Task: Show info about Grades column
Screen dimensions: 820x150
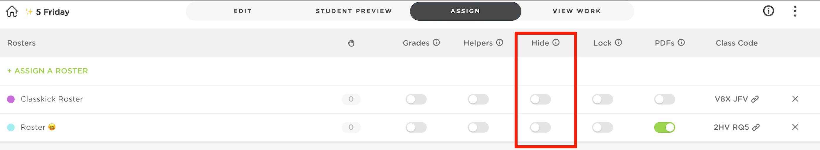Action: (x=436, y=42)
